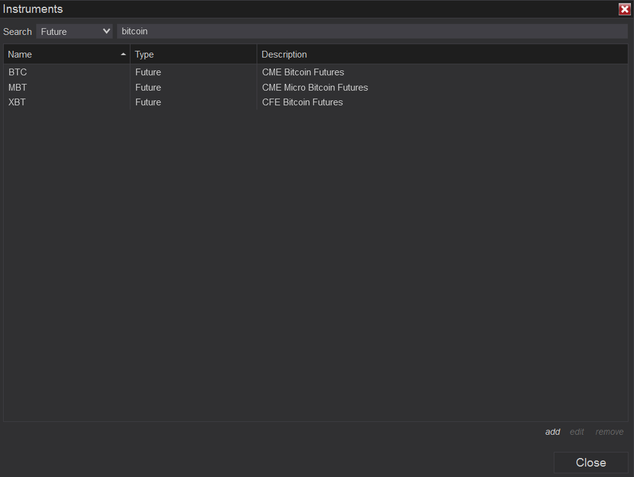Viewport: 634px width, 477px height.
Task: Open the Future instrument type dropdown
Action: click(x=74, y=31)
